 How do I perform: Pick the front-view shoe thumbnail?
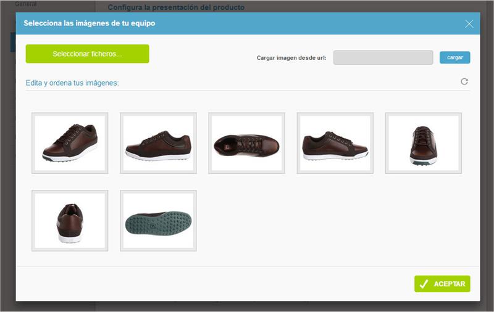tap(423, 143)
